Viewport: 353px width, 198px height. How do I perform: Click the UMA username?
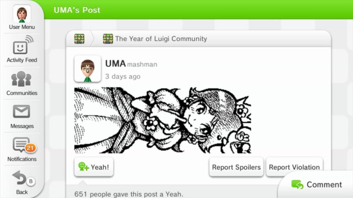(115, 63)
